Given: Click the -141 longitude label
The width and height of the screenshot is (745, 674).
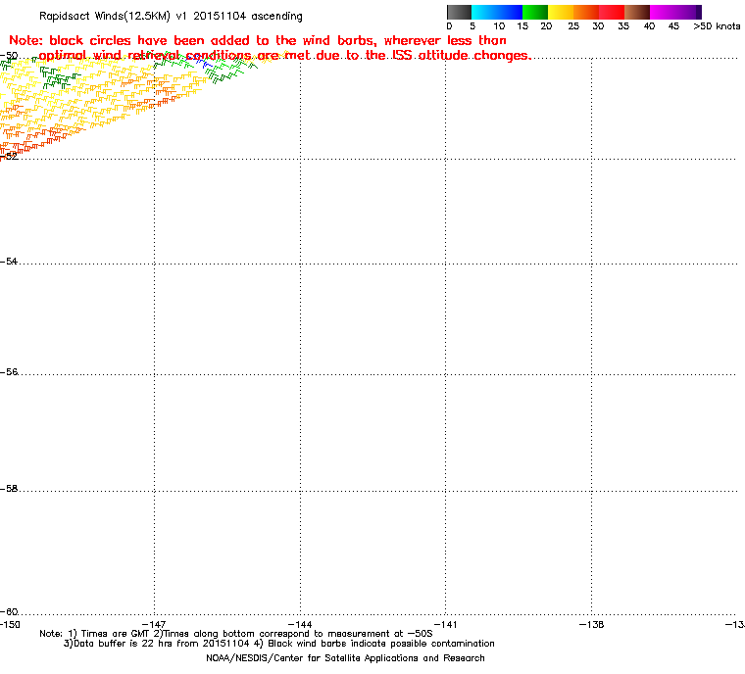Looking at the screenshot, I should [446, 625].
